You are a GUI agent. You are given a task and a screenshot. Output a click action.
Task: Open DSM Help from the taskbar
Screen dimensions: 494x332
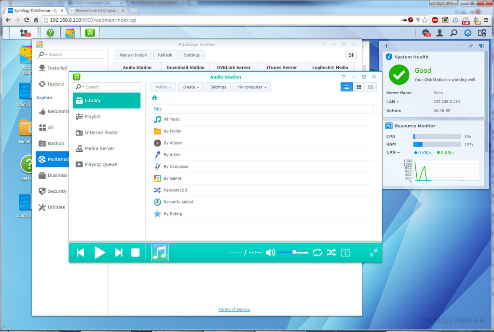tap(50, 33)
